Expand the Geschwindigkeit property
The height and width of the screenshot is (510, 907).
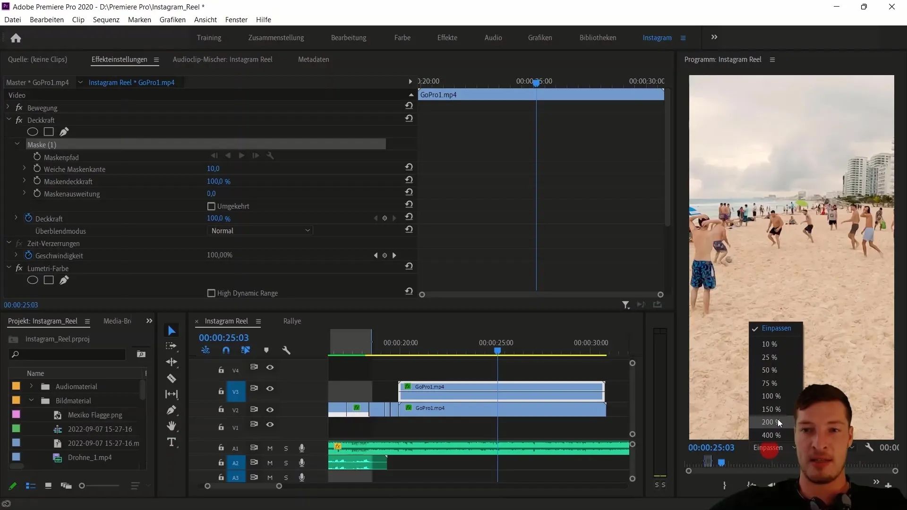16,255
